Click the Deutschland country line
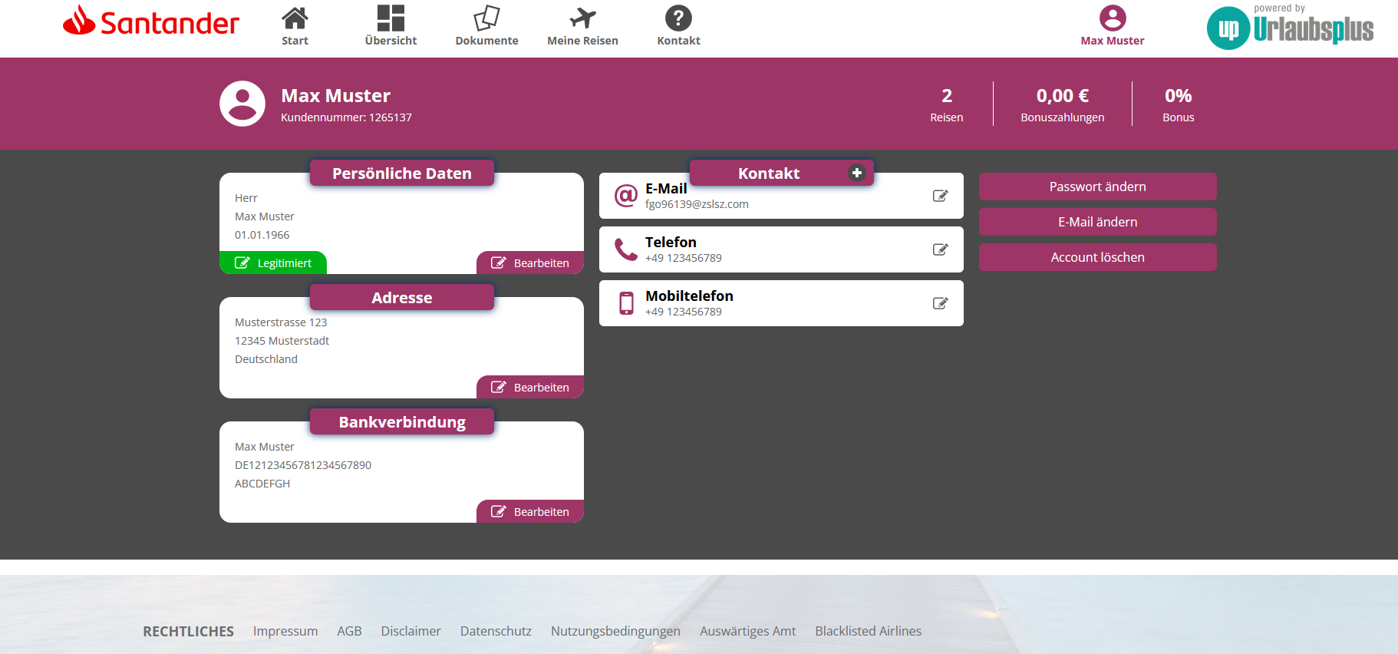This screenshot has height=654, width=1398. pos(266,359)
